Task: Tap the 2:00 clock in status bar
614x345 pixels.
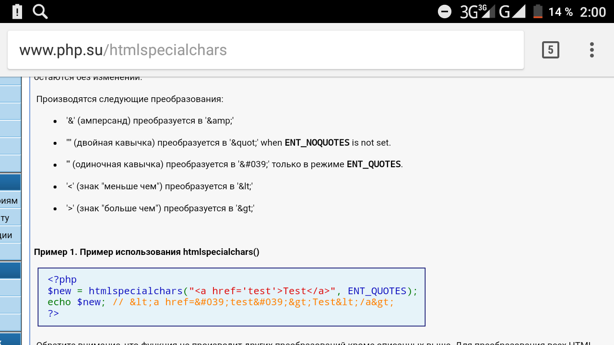Action: click(x=593, y=11)
